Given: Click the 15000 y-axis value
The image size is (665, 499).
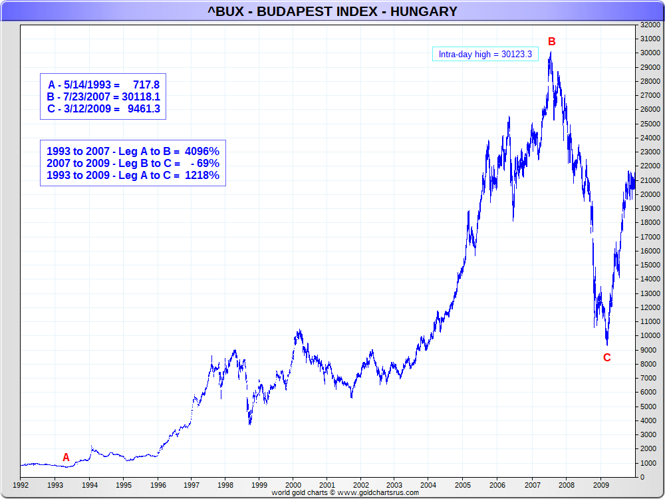Looking at the screenshot, I should (650, 265).
